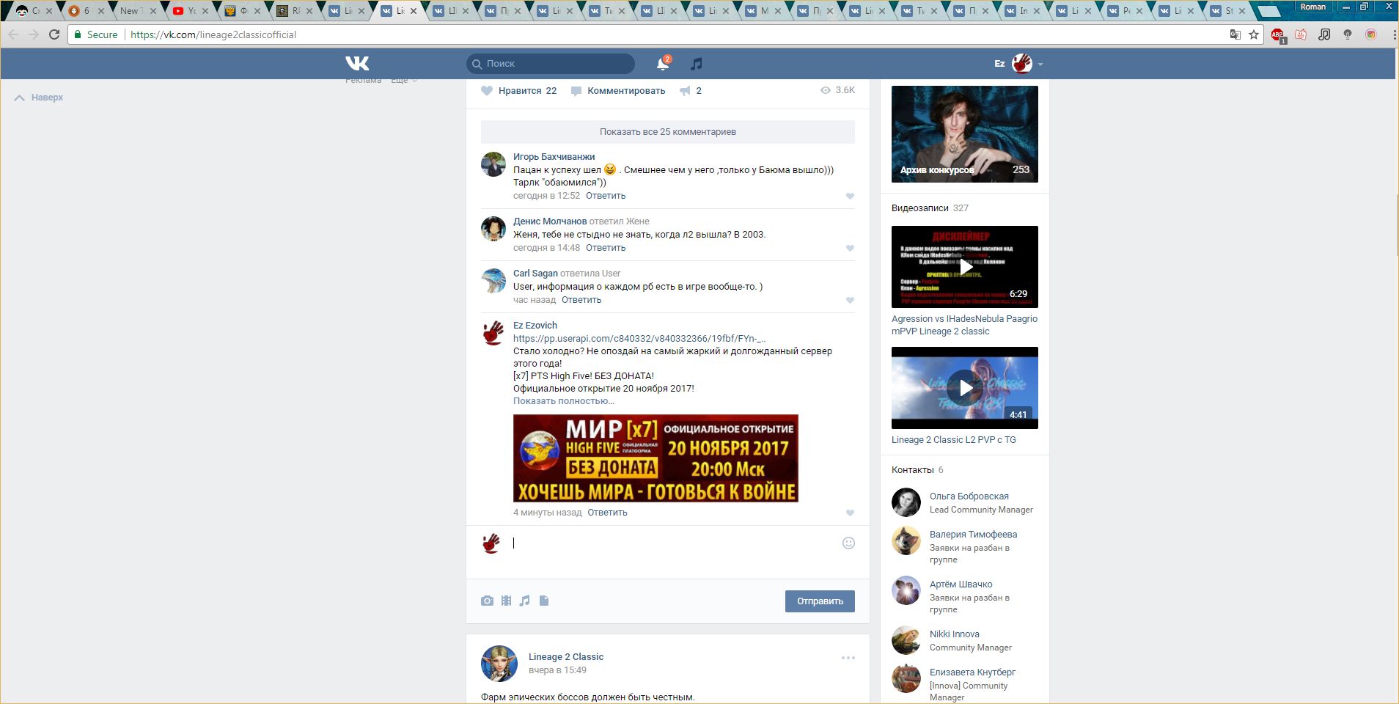
Task: Like Ez Ezovich's comment with the heart
Action: point(850,513)
